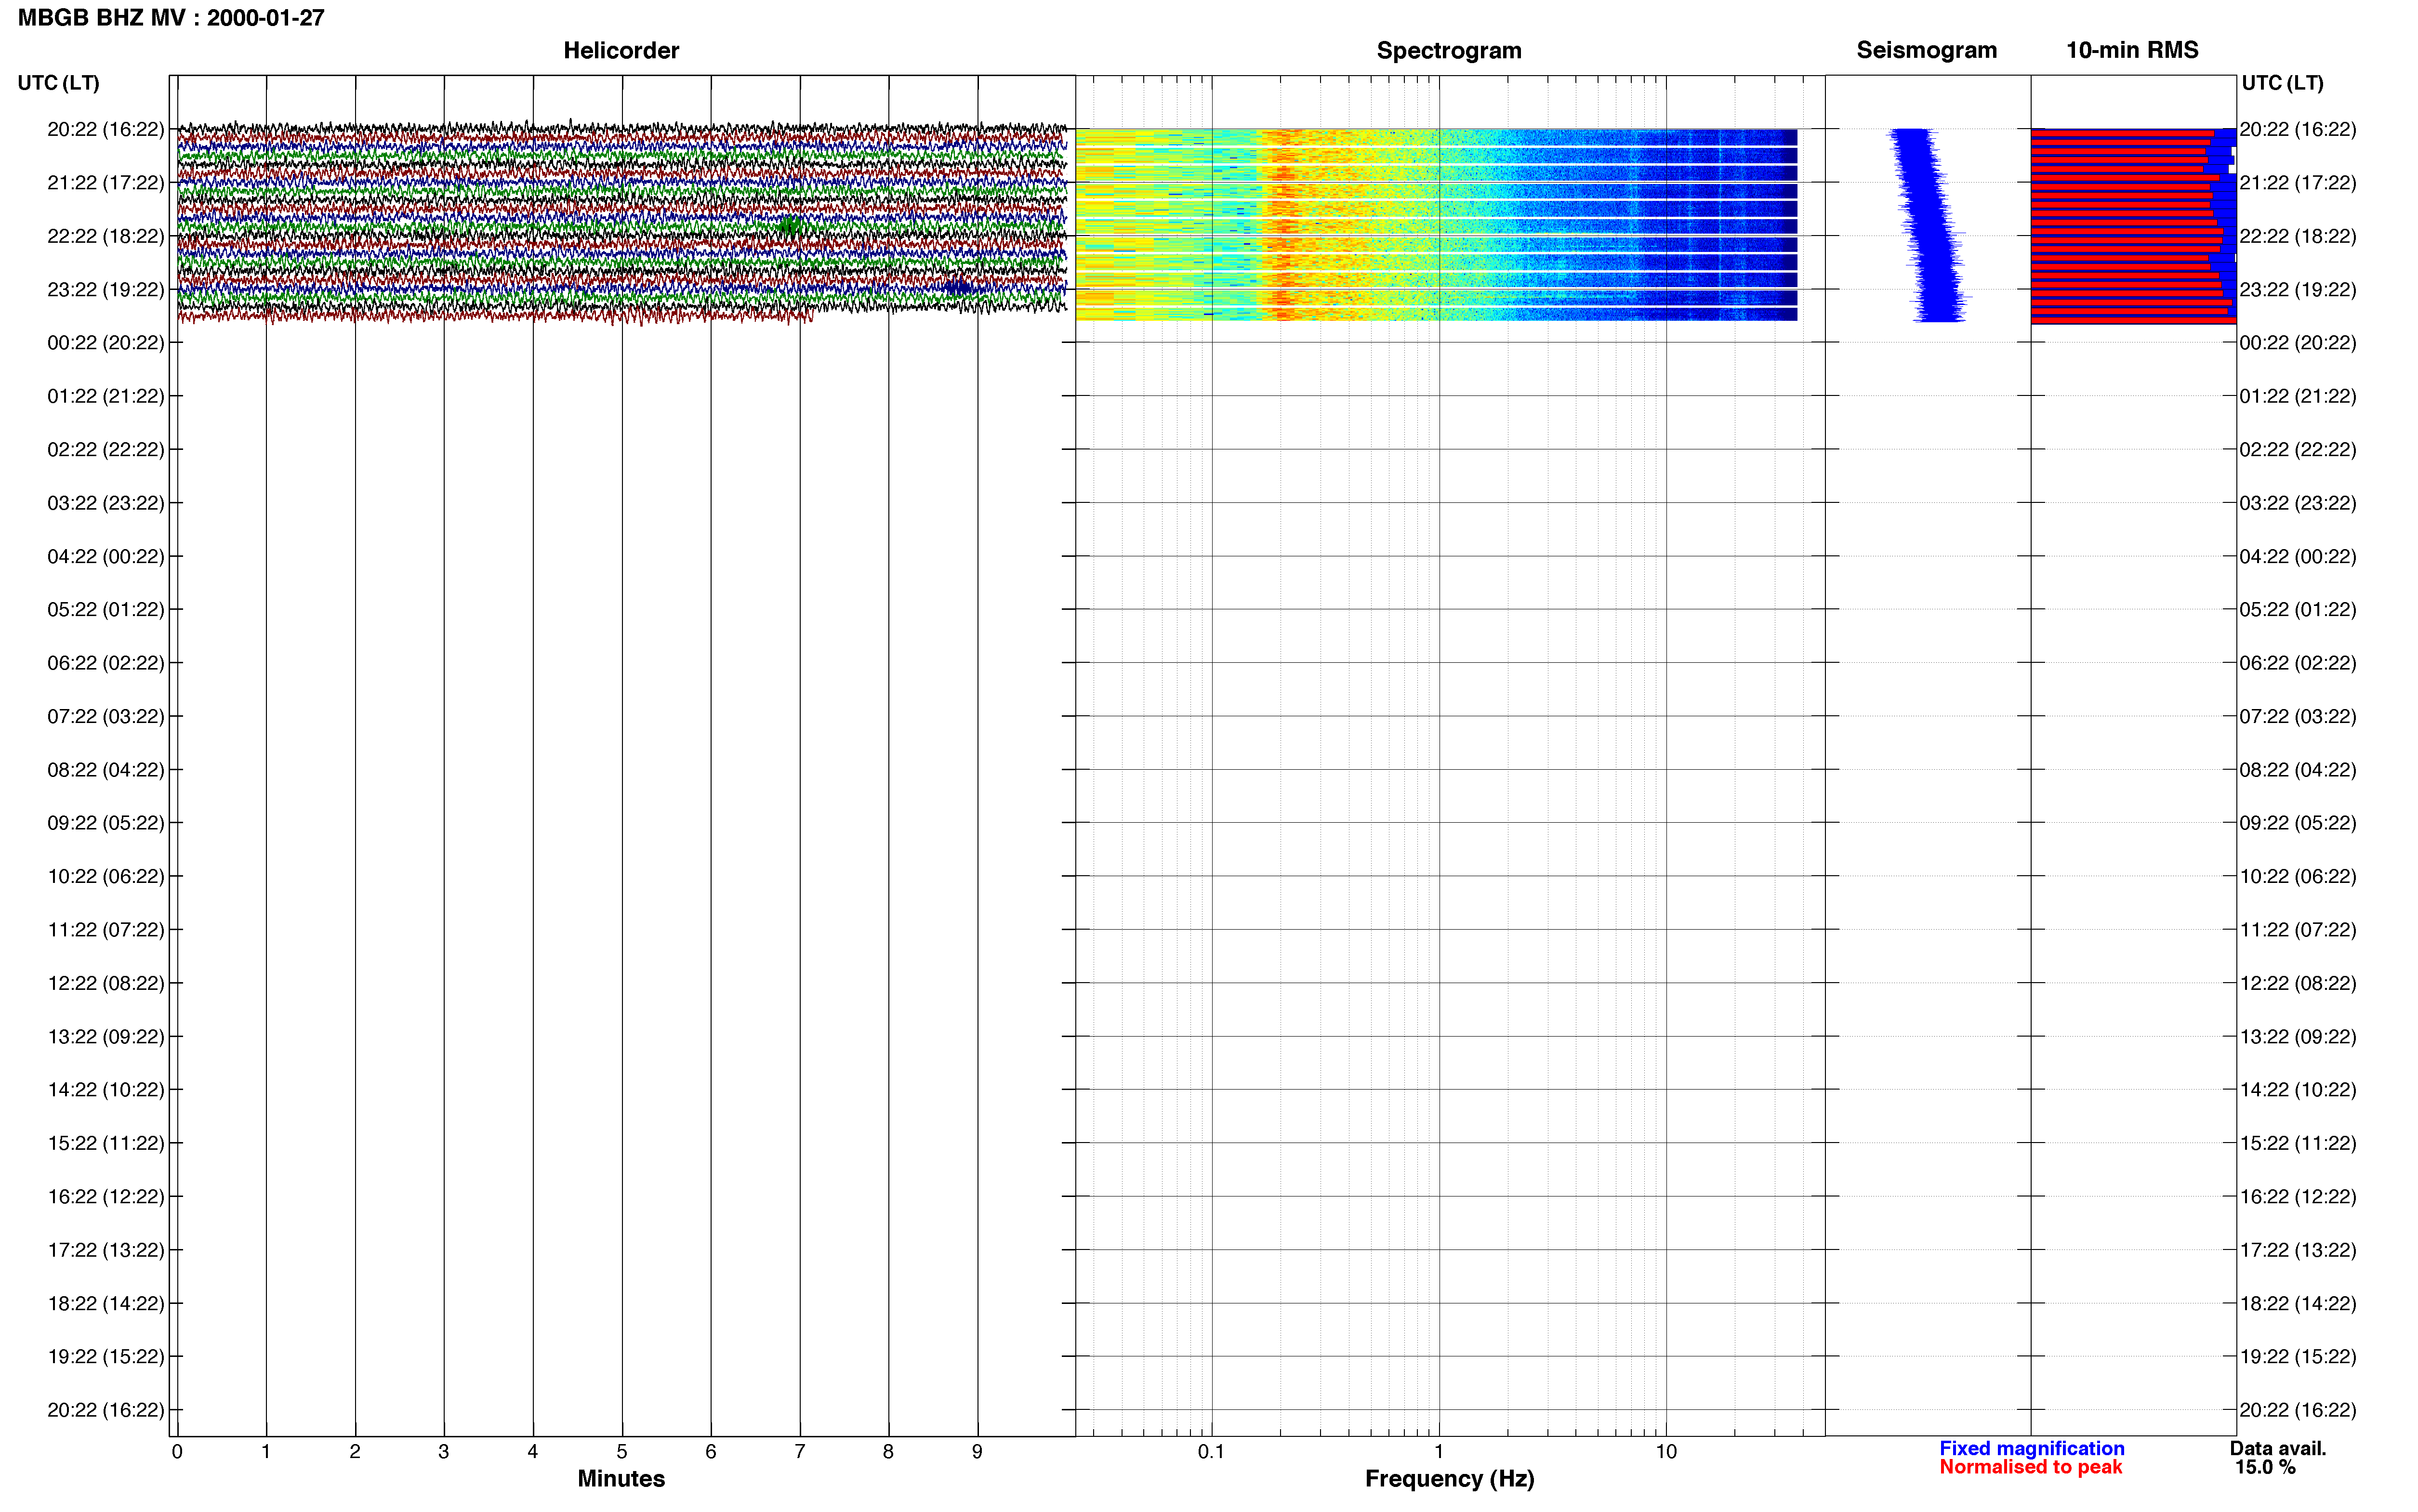Click the title 'MBGB BHZ MV : 2000-01-27'
The height and width of the screenshot is (1512, 2418).
171,18
